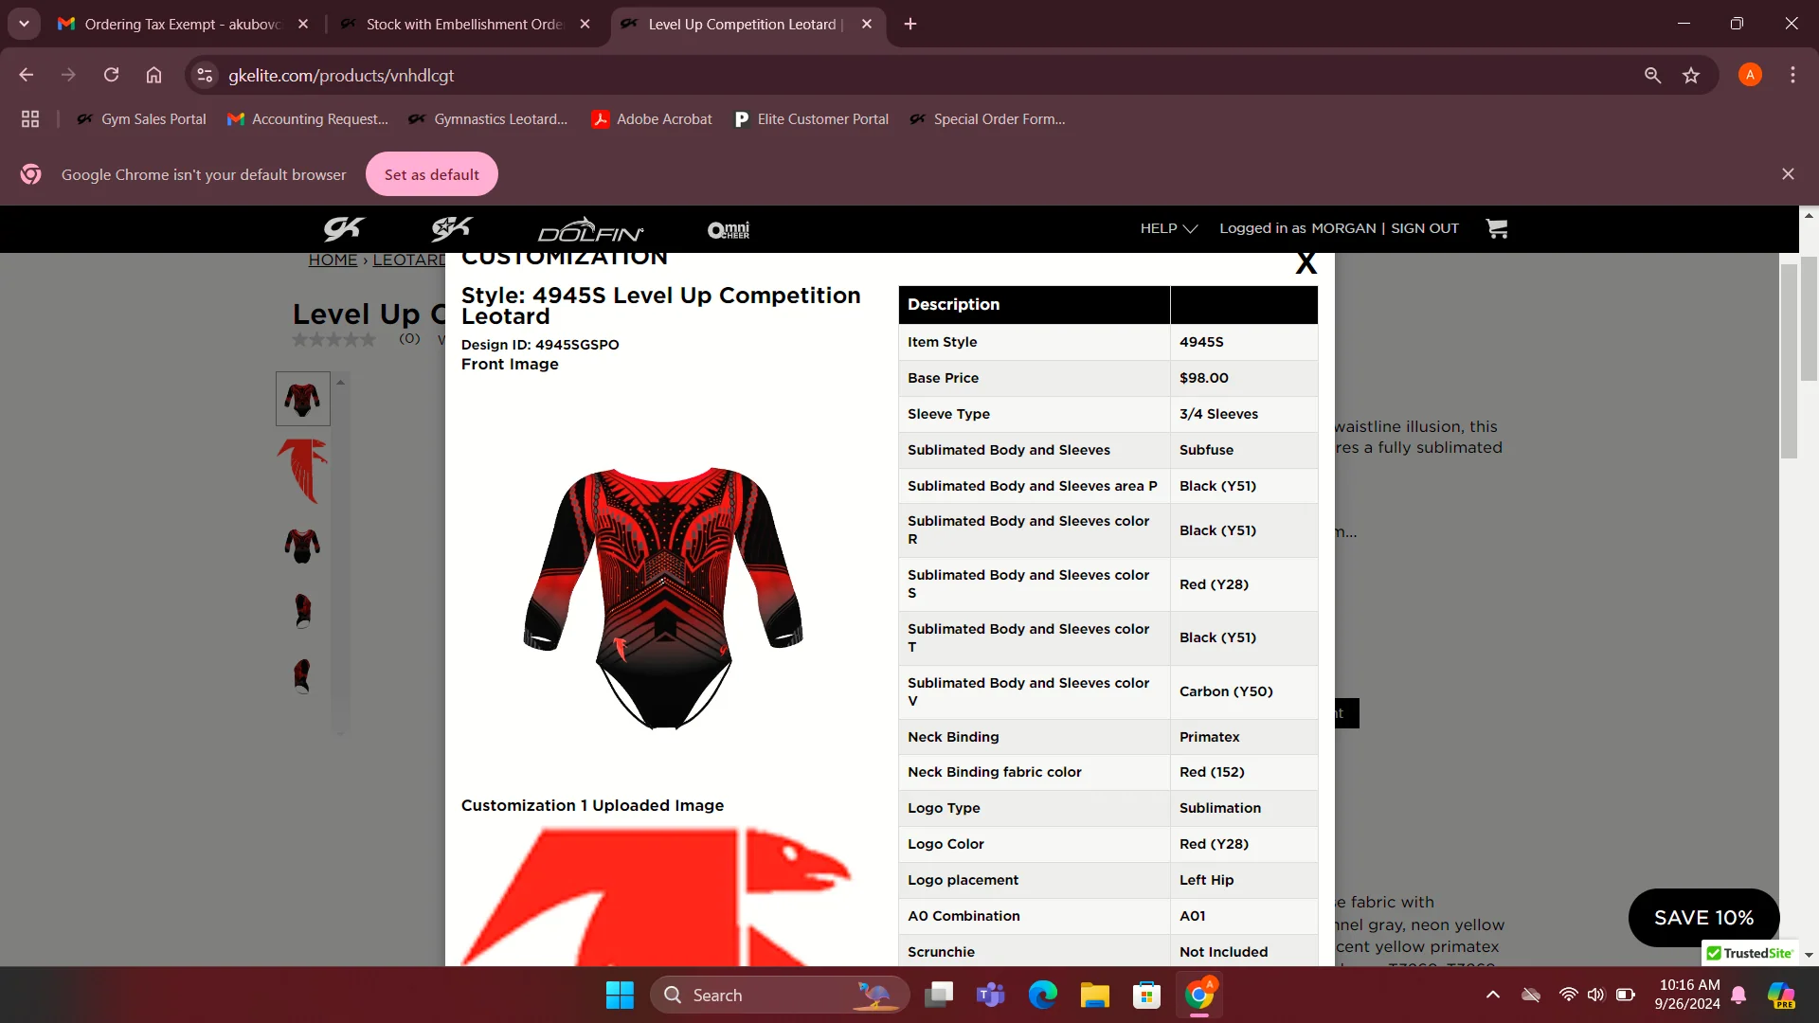This screenshot has width=1819, height=1023.
Task: Click the taskbar Search box
Action: click(780, 995)
